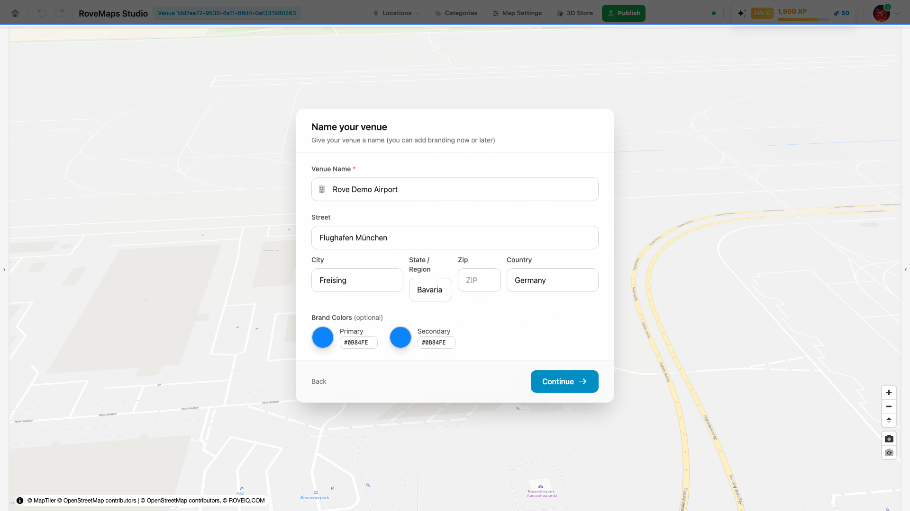Click the RoveMaps Studio title
This screenshot has height=511, width=910.
point(113,13)
